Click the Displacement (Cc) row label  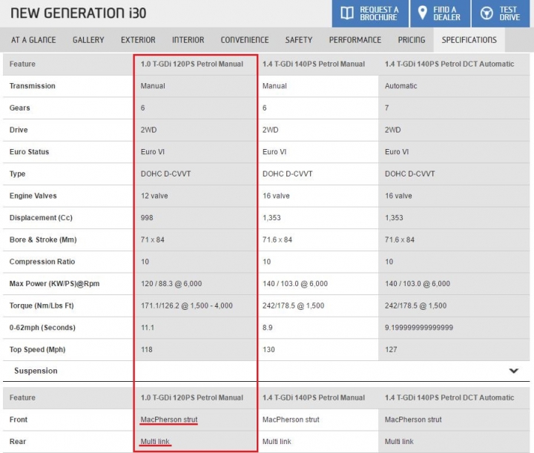point(41,218)
